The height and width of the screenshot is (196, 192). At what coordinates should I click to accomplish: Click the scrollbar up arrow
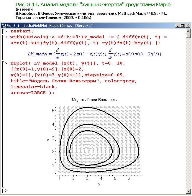click(188, 31)
